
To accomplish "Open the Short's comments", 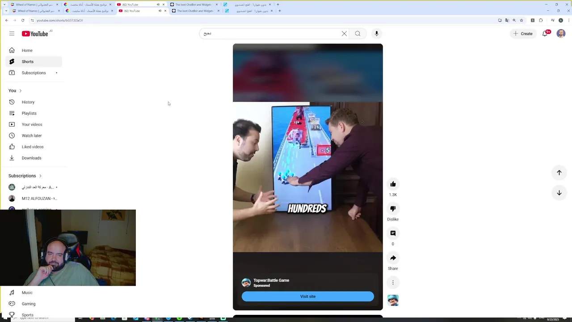I will click(x=393, y=233).
